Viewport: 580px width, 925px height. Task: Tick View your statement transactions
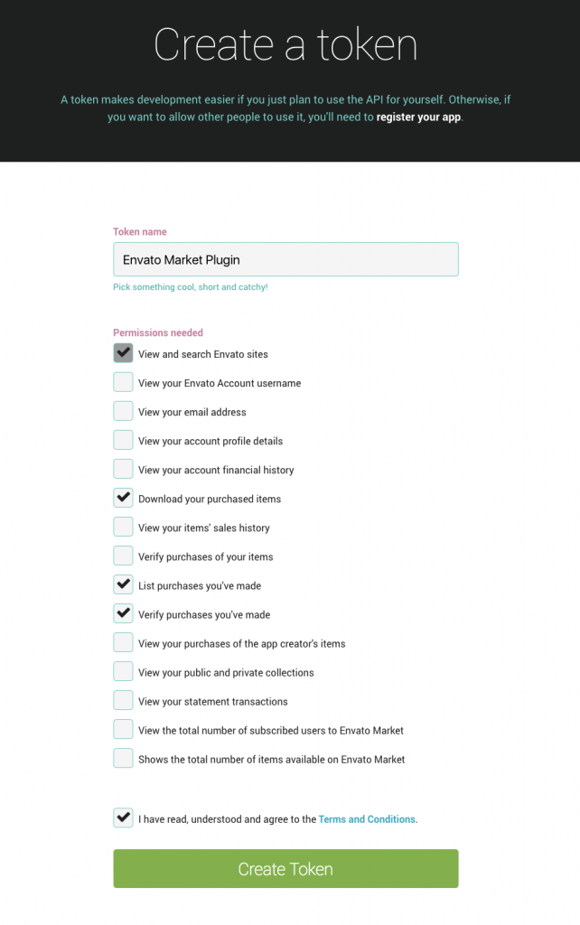point(123,700)
